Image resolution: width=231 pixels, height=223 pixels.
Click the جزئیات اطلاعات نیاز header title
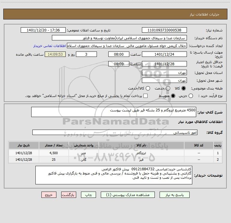pos(205,14)
